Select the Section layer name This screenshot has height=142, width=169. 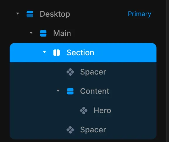[80, 53]
